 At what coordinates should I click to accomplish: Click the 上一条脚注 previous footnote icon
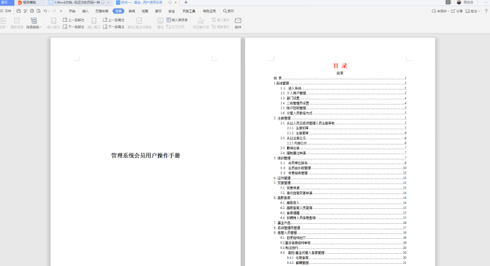pos(64,20)
